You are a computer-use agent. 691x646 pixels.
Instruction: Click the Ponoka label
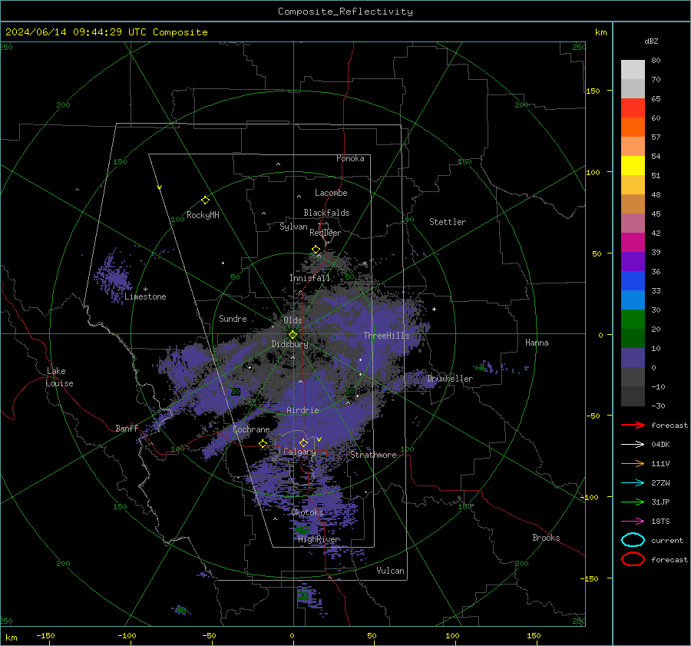pyautogui.click(x=350, y=158)
